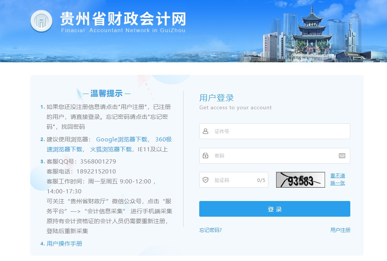Click the user icon in the 证件号 field
387x261 pixels.
[206, 131]
